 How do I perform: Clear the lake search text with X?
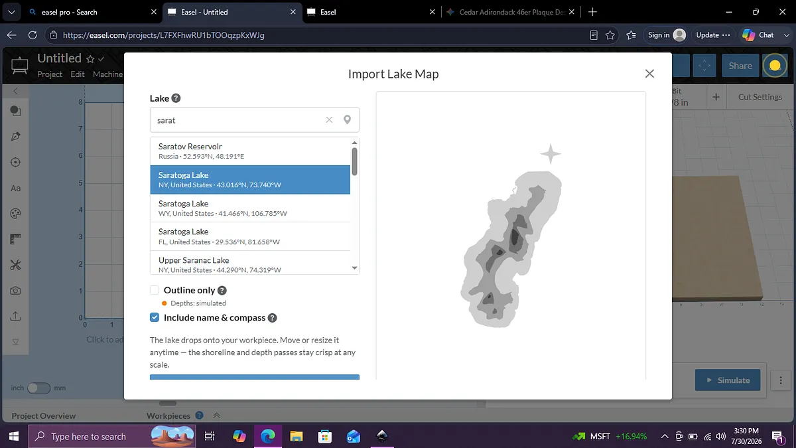[x=329, y=120]
